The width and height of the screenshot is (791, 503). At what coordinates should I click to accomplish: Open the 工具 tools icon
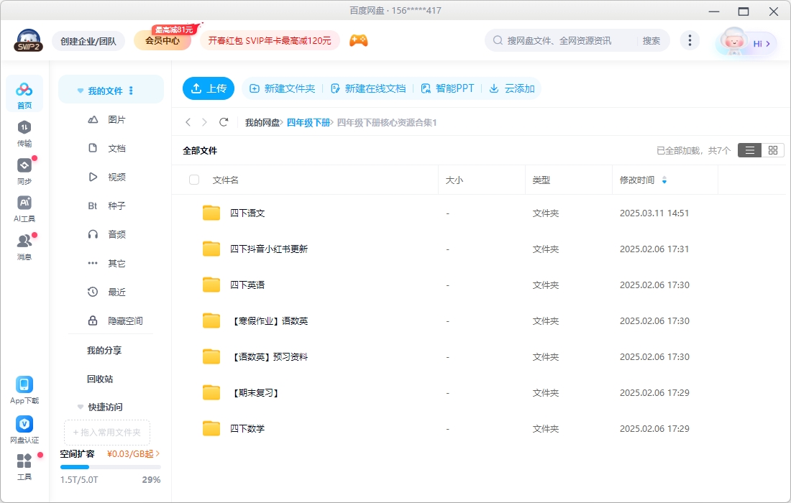[x=24, y=466]
